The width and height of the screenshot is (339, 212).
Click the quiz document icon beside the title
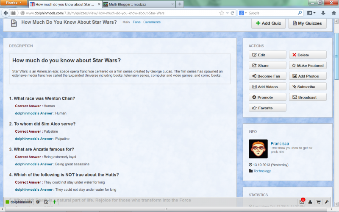click(x=14, y=23)
